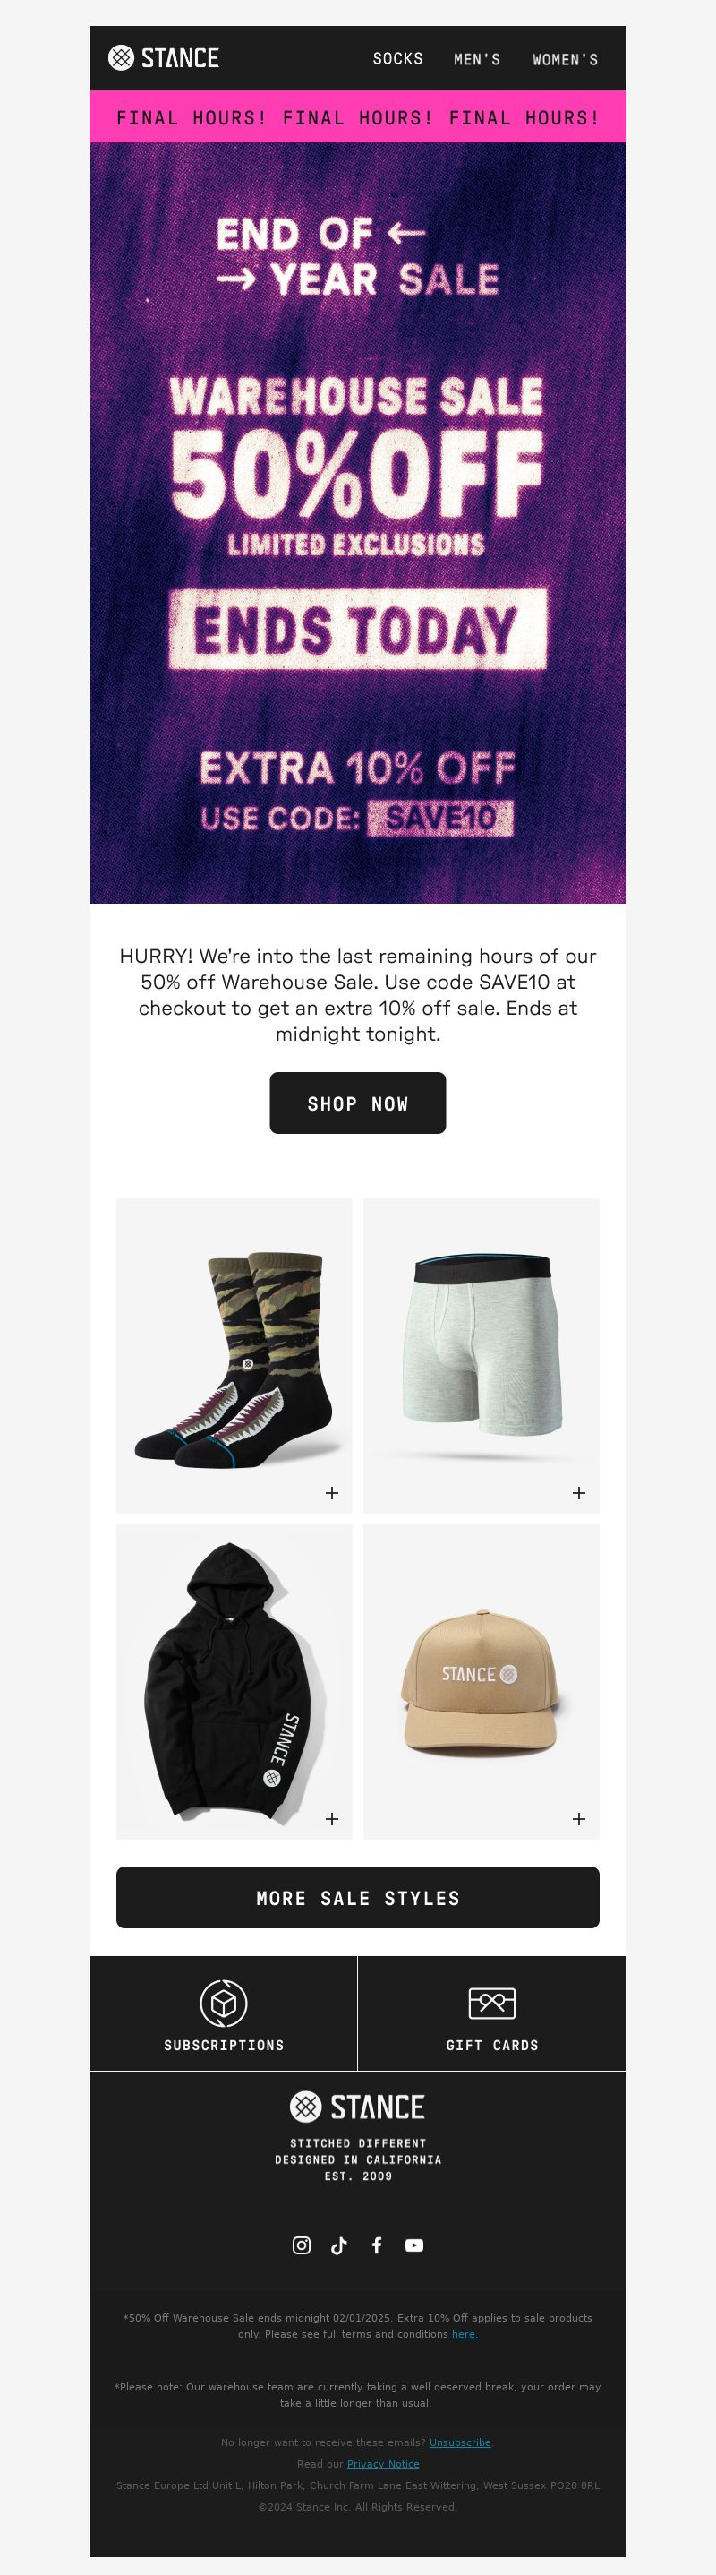Click the Subscriptions box icon

[224, 2002]
